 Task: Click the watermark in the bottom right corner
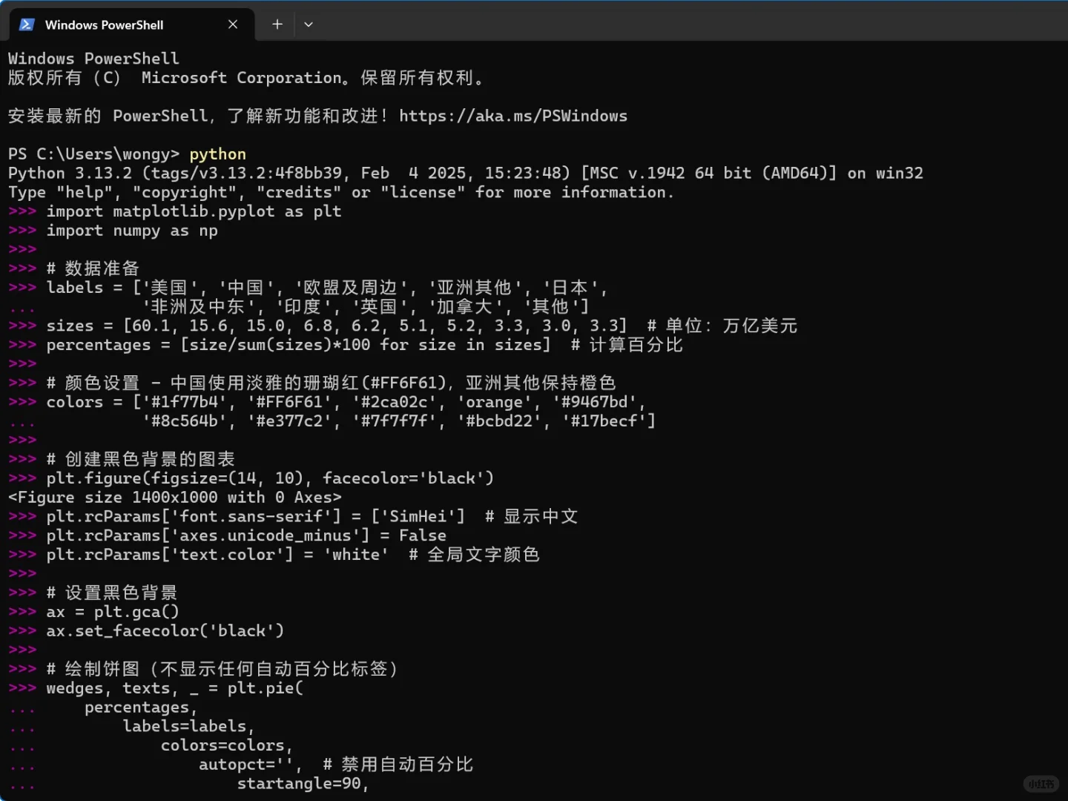tap(1041, 784)
